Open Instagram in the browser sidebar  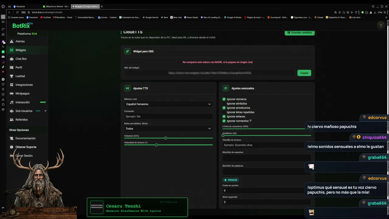[x=3, y=62]
